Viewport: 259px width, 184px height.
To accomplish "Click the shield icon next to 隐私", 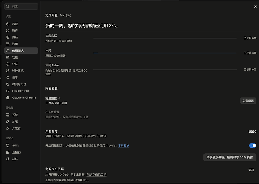I will 8,37.
